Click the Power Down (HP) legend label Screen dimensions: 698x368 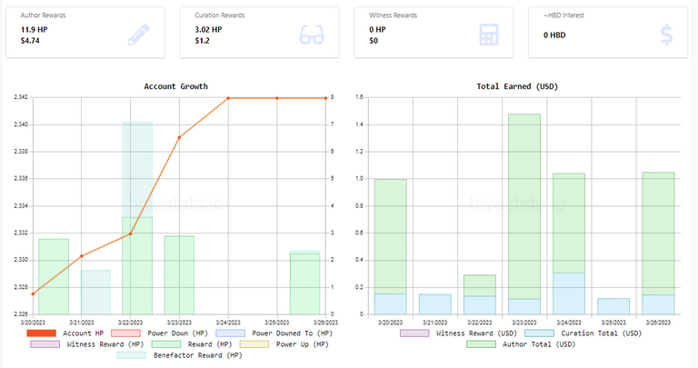(x=177, y=333)
